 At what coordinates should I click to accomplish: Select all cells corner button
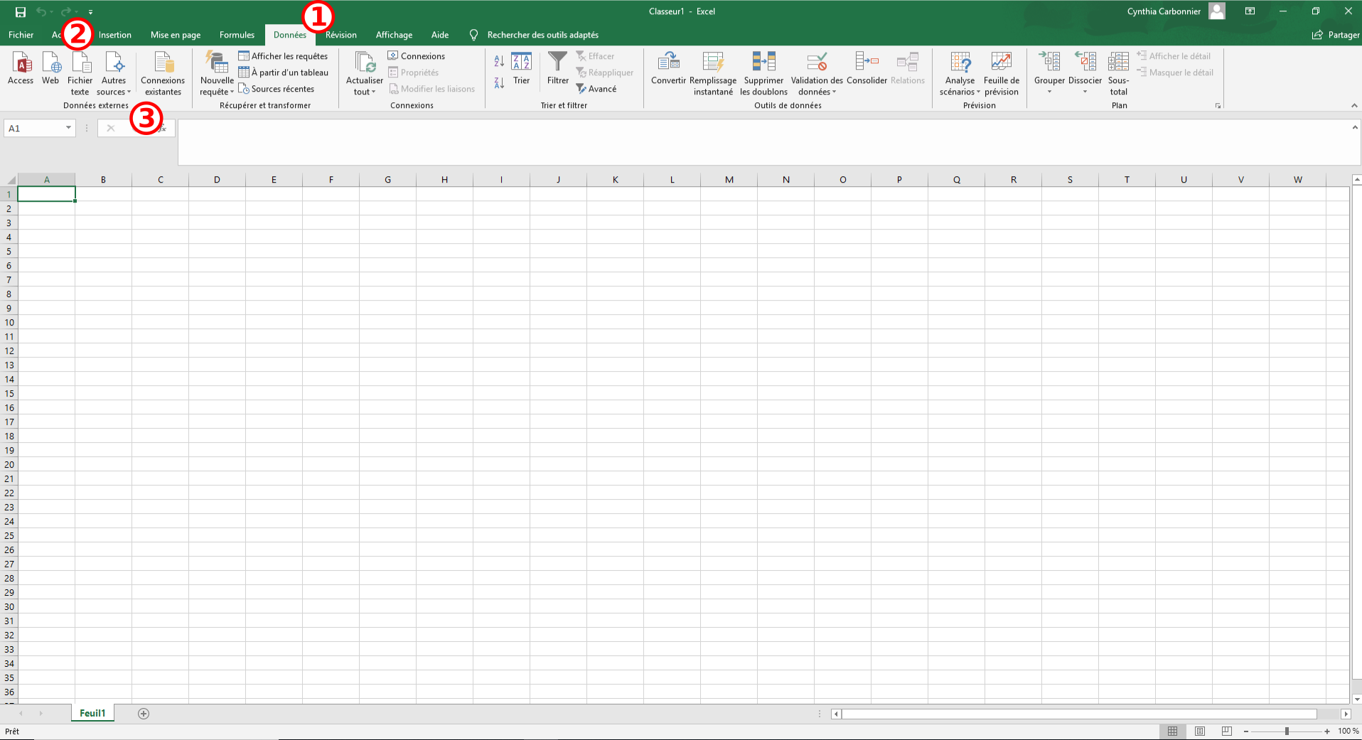pyautogui.click(x=9, y=180)
